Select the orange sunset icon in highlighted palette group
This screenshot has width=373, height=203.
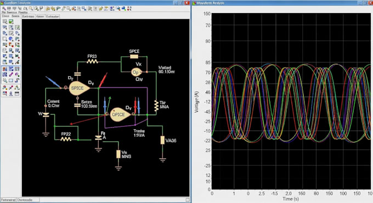click(4, 69)
